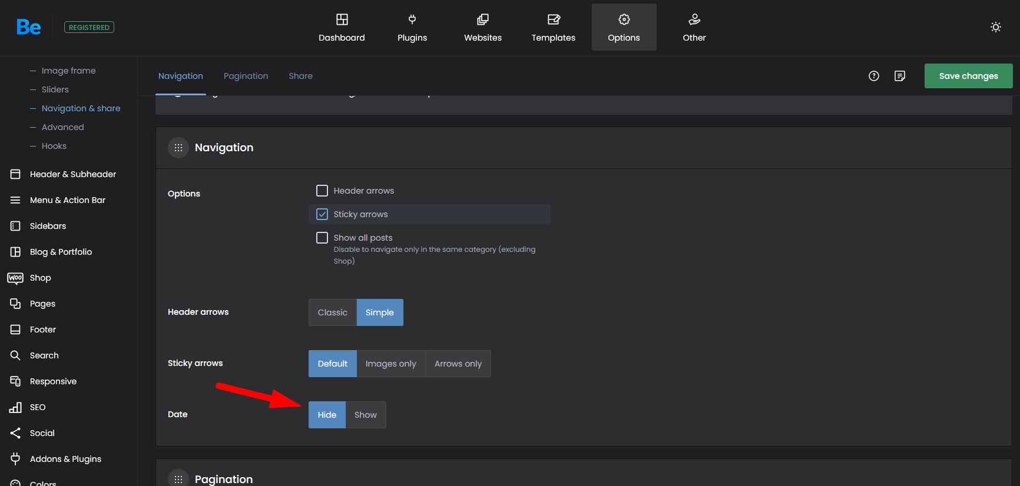Click the Addons & Plugins plug icon

(x=15, y=459)
